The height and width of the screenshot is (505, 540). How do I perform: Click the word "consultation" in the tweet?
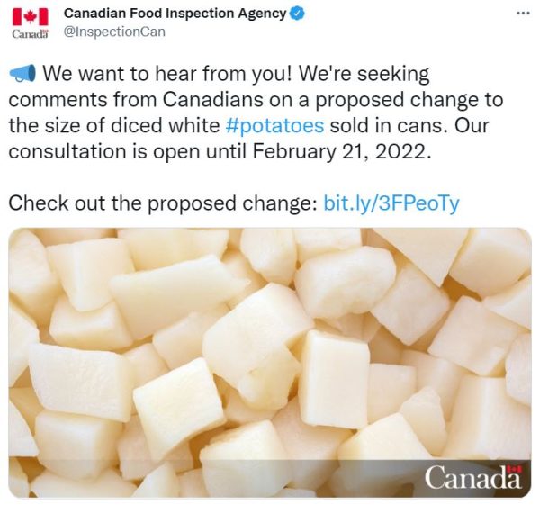[x=58, y=151]
